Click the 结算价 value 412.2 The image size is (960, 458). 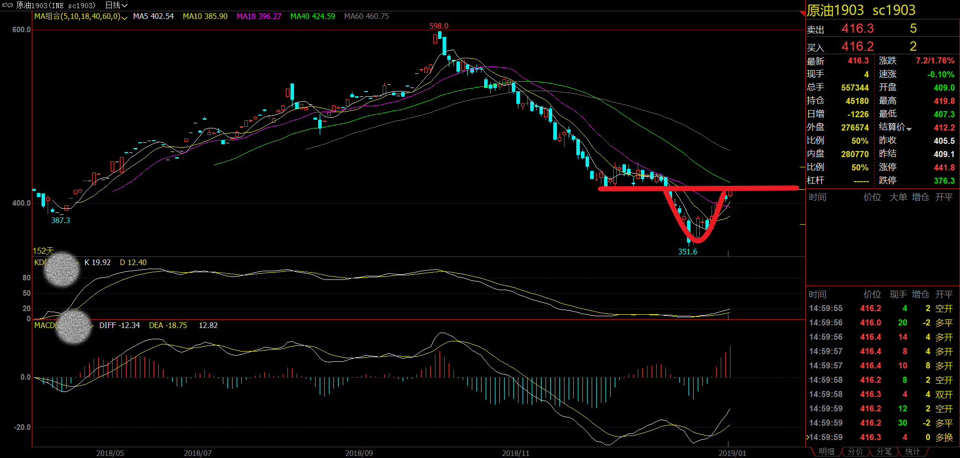pos(944,127)
